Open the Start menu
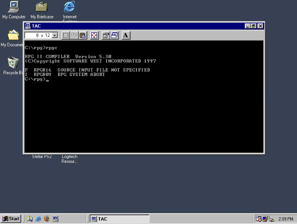Screen dimensions: 297x224 point(11,219)
